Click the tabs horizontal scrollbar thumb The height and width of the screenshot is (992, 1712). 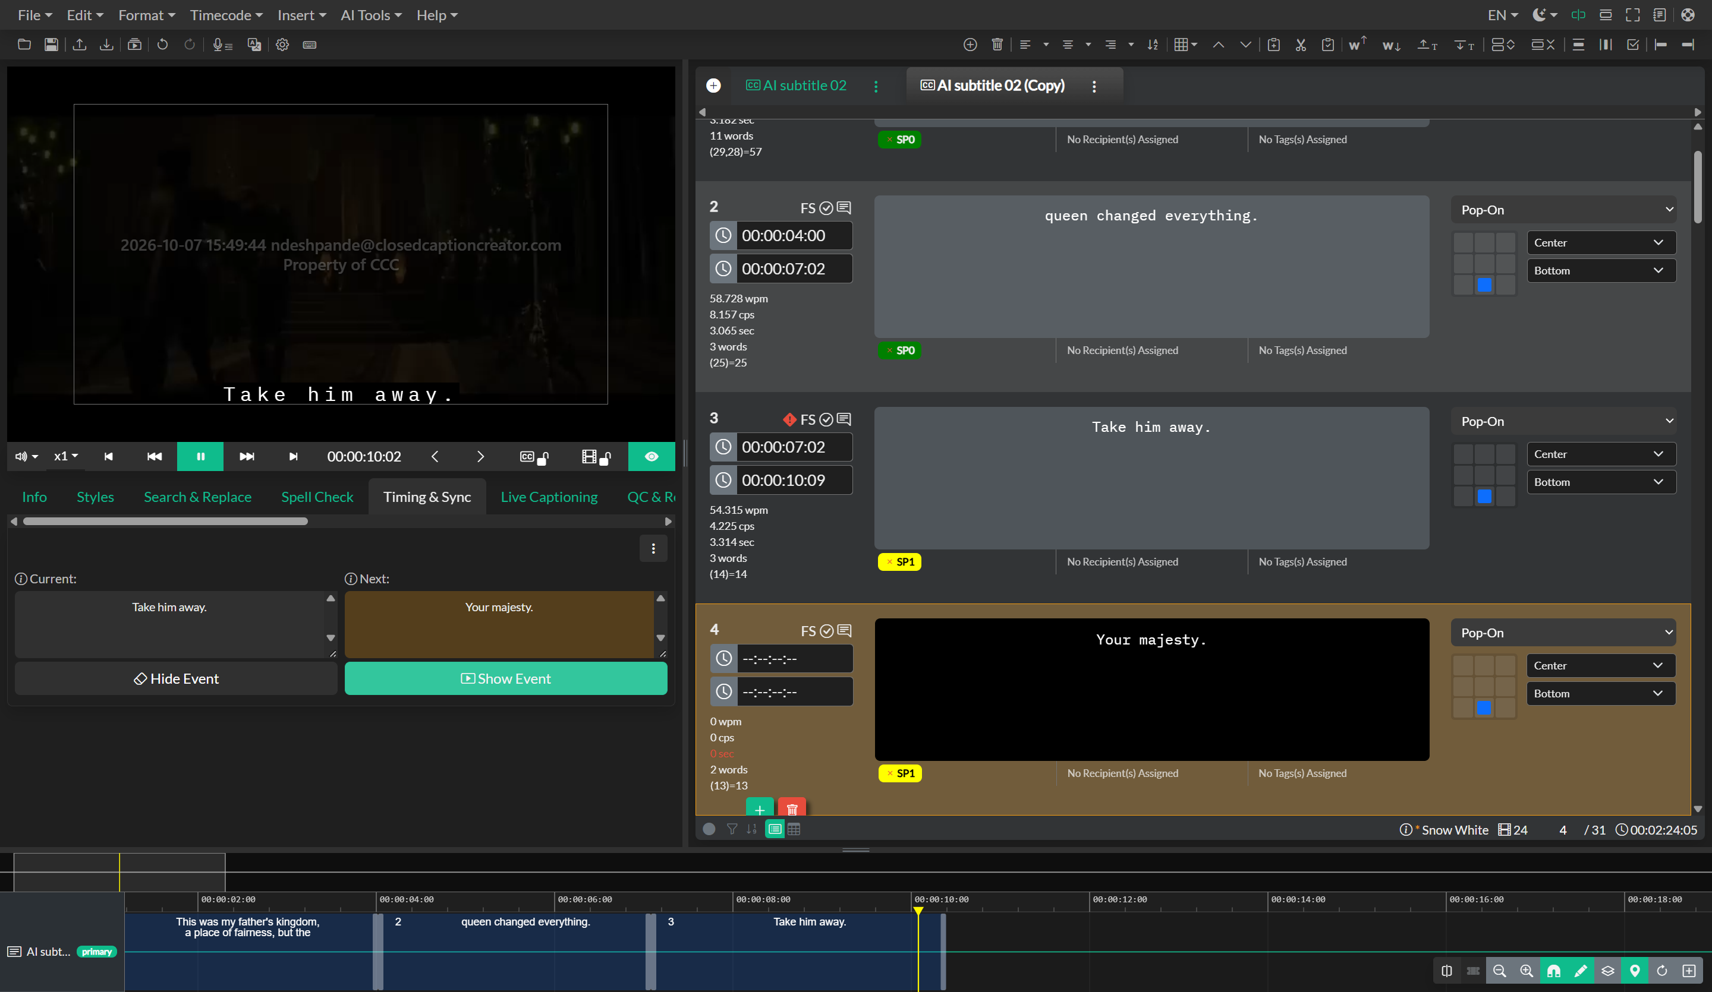(x=166, y=522)
